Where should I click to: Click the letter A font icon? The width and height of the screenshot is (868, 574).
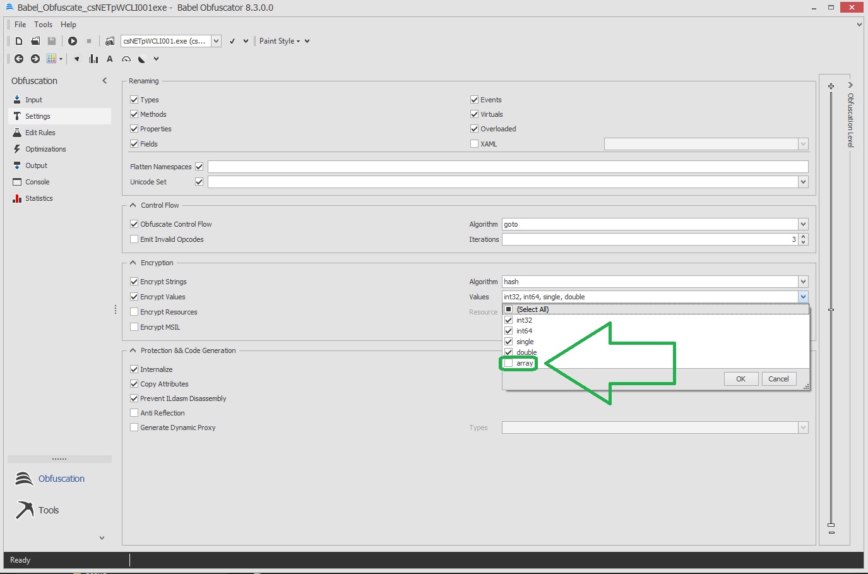110,59
